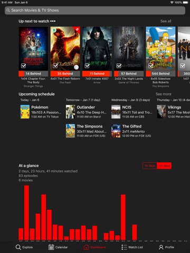The height and width of the screenshot is (253, 190).
Task: Click the Pokémon title in schedule
Action: (40, 108)
